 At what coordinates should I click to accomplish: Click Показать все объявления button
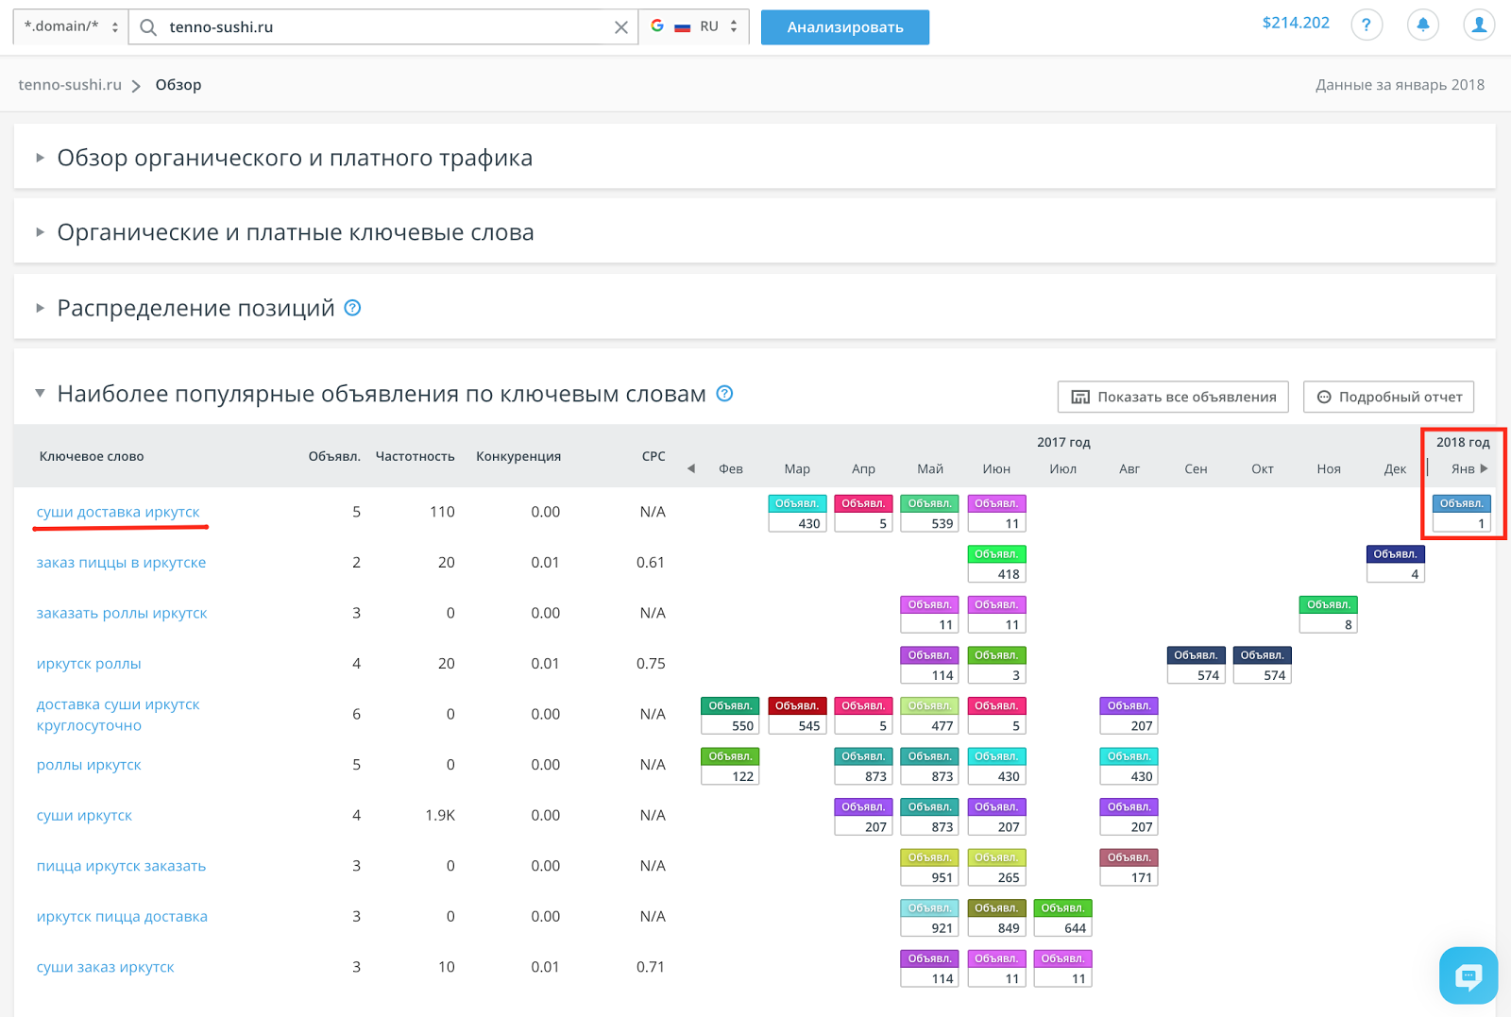click(x=1173, y=397)
